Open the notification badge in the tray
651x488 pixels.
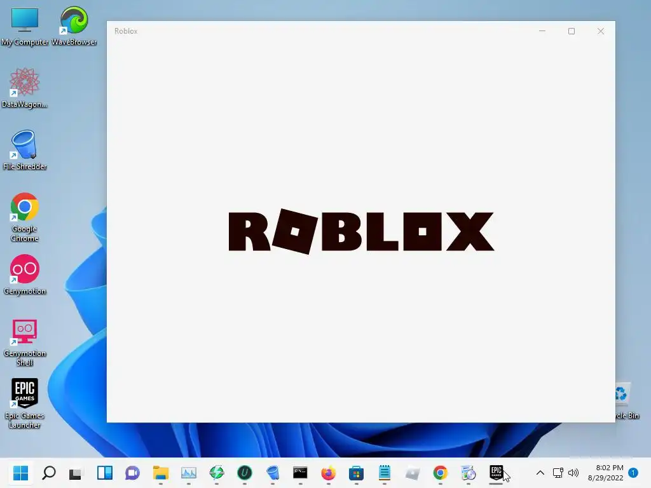(x=633, y=473)
